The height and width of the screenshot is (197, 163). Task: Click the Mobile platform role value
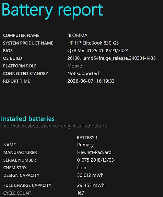tap(75, 66)
